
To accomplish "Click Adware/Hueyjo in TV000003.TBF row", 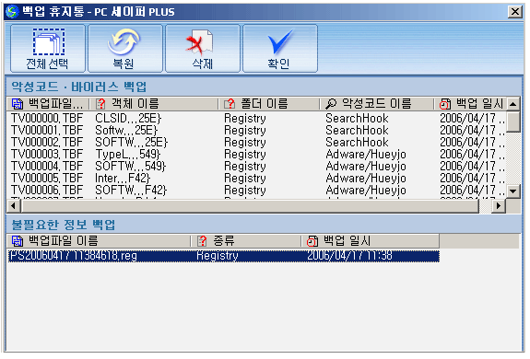I will [366, 155].
